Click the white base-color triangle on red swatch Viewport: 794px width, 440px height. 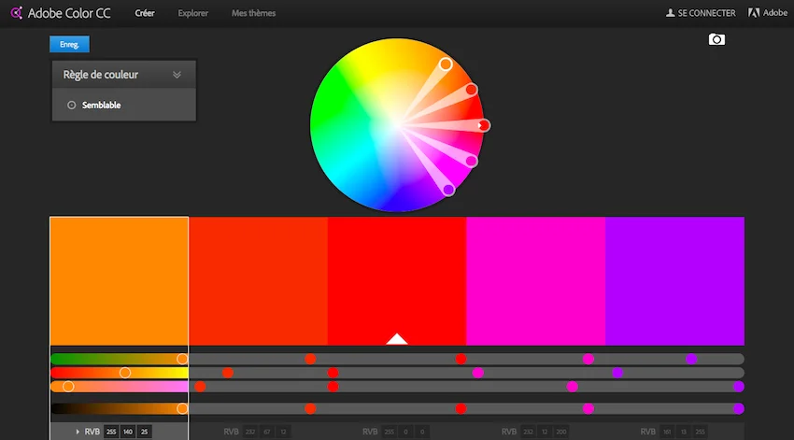(396, 339)
